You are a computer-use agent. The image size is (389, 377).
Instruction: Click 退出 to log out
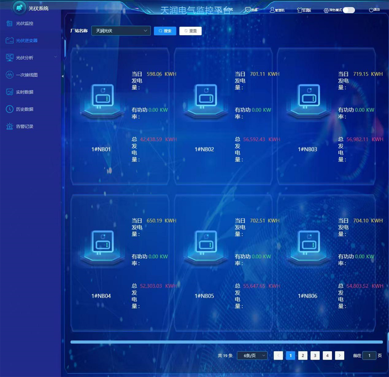point(375,9)
